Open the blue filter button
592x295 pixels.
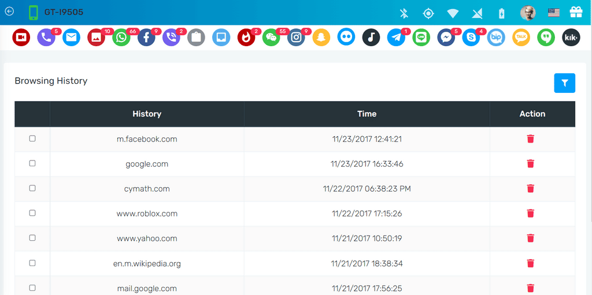click(565, 83)
